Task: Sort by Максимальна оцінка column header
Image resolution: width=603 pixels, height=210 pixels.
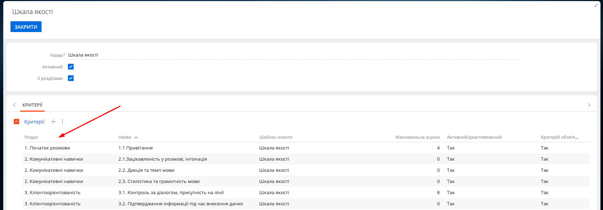Action: [417, 137]
